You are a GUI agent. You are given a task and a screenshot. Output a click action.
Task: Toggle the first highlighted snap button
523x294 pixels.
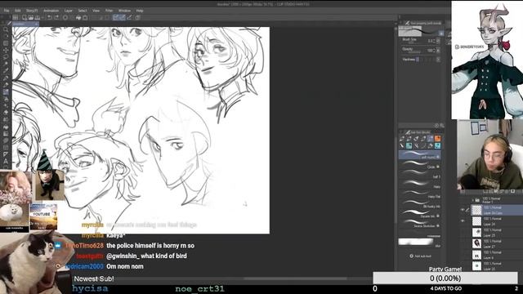click(x=116, y=17)
